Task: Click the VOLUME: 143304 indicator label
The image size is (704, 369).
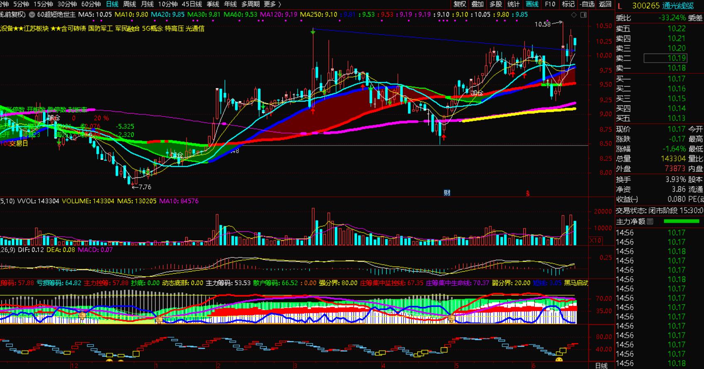Action: click(x=88, y=201)
